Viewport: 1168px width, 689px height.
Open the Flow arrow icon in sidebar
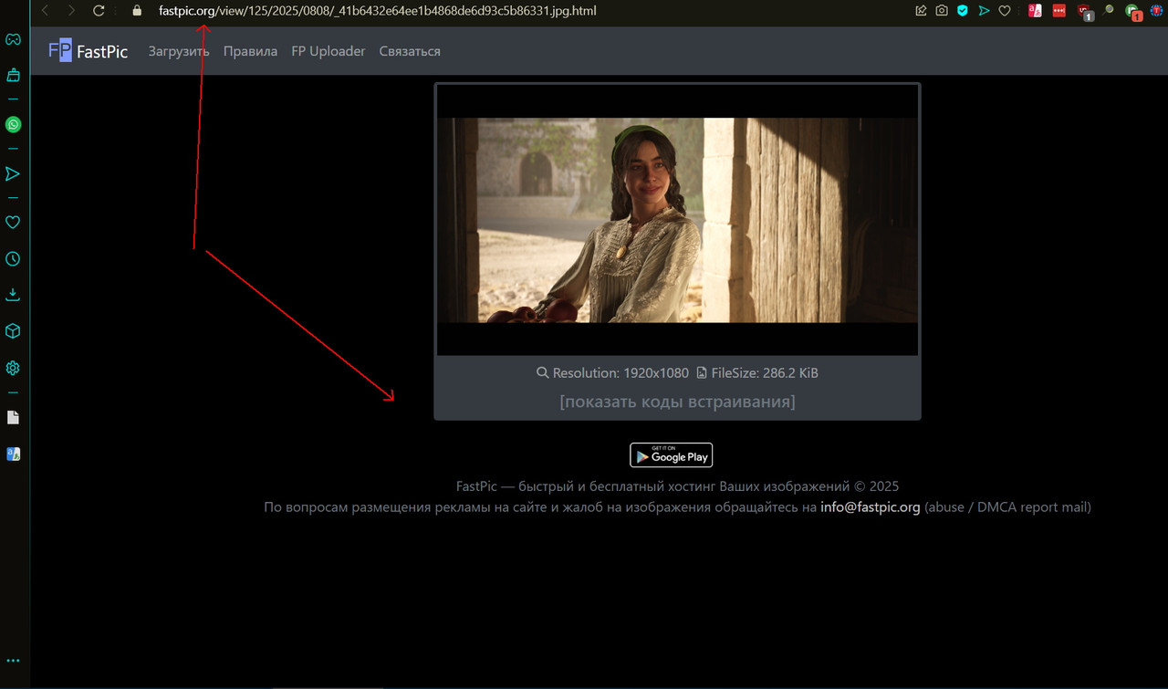click(x=13, y=173)
